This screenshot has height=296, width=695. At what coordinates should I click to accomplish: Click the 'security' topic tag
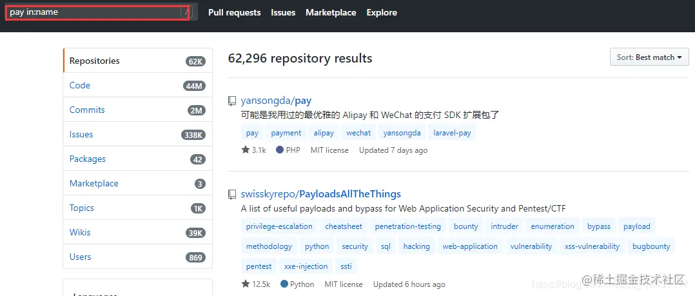355,246
